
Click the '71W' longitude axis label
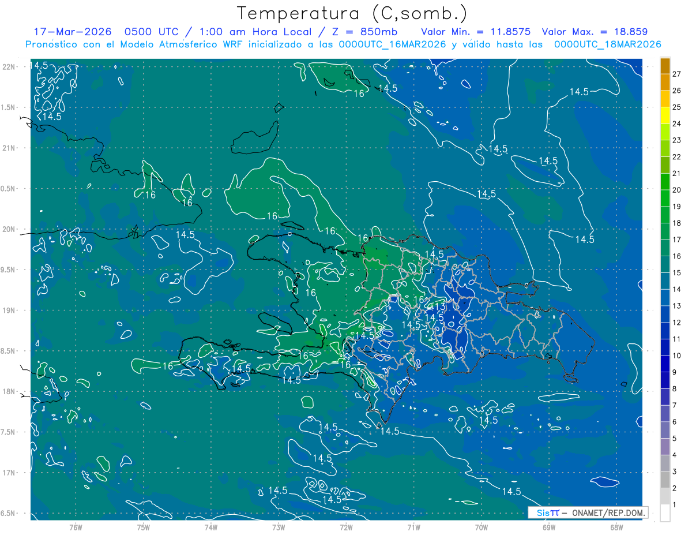[413, 527]
